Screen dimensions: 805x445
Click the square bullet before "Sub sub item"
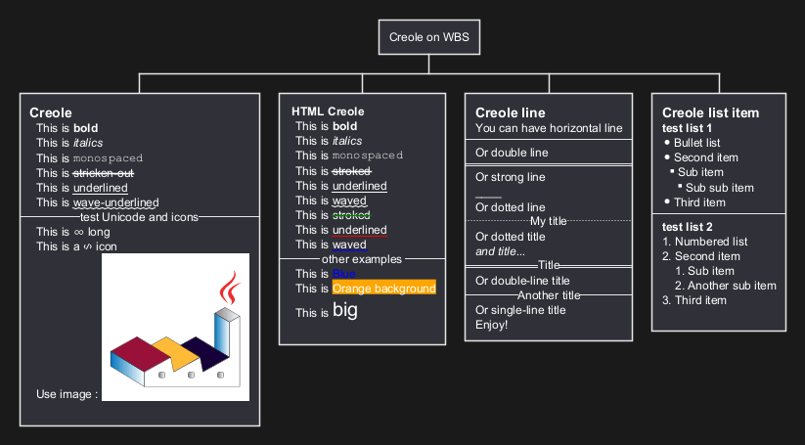point(680,187)
